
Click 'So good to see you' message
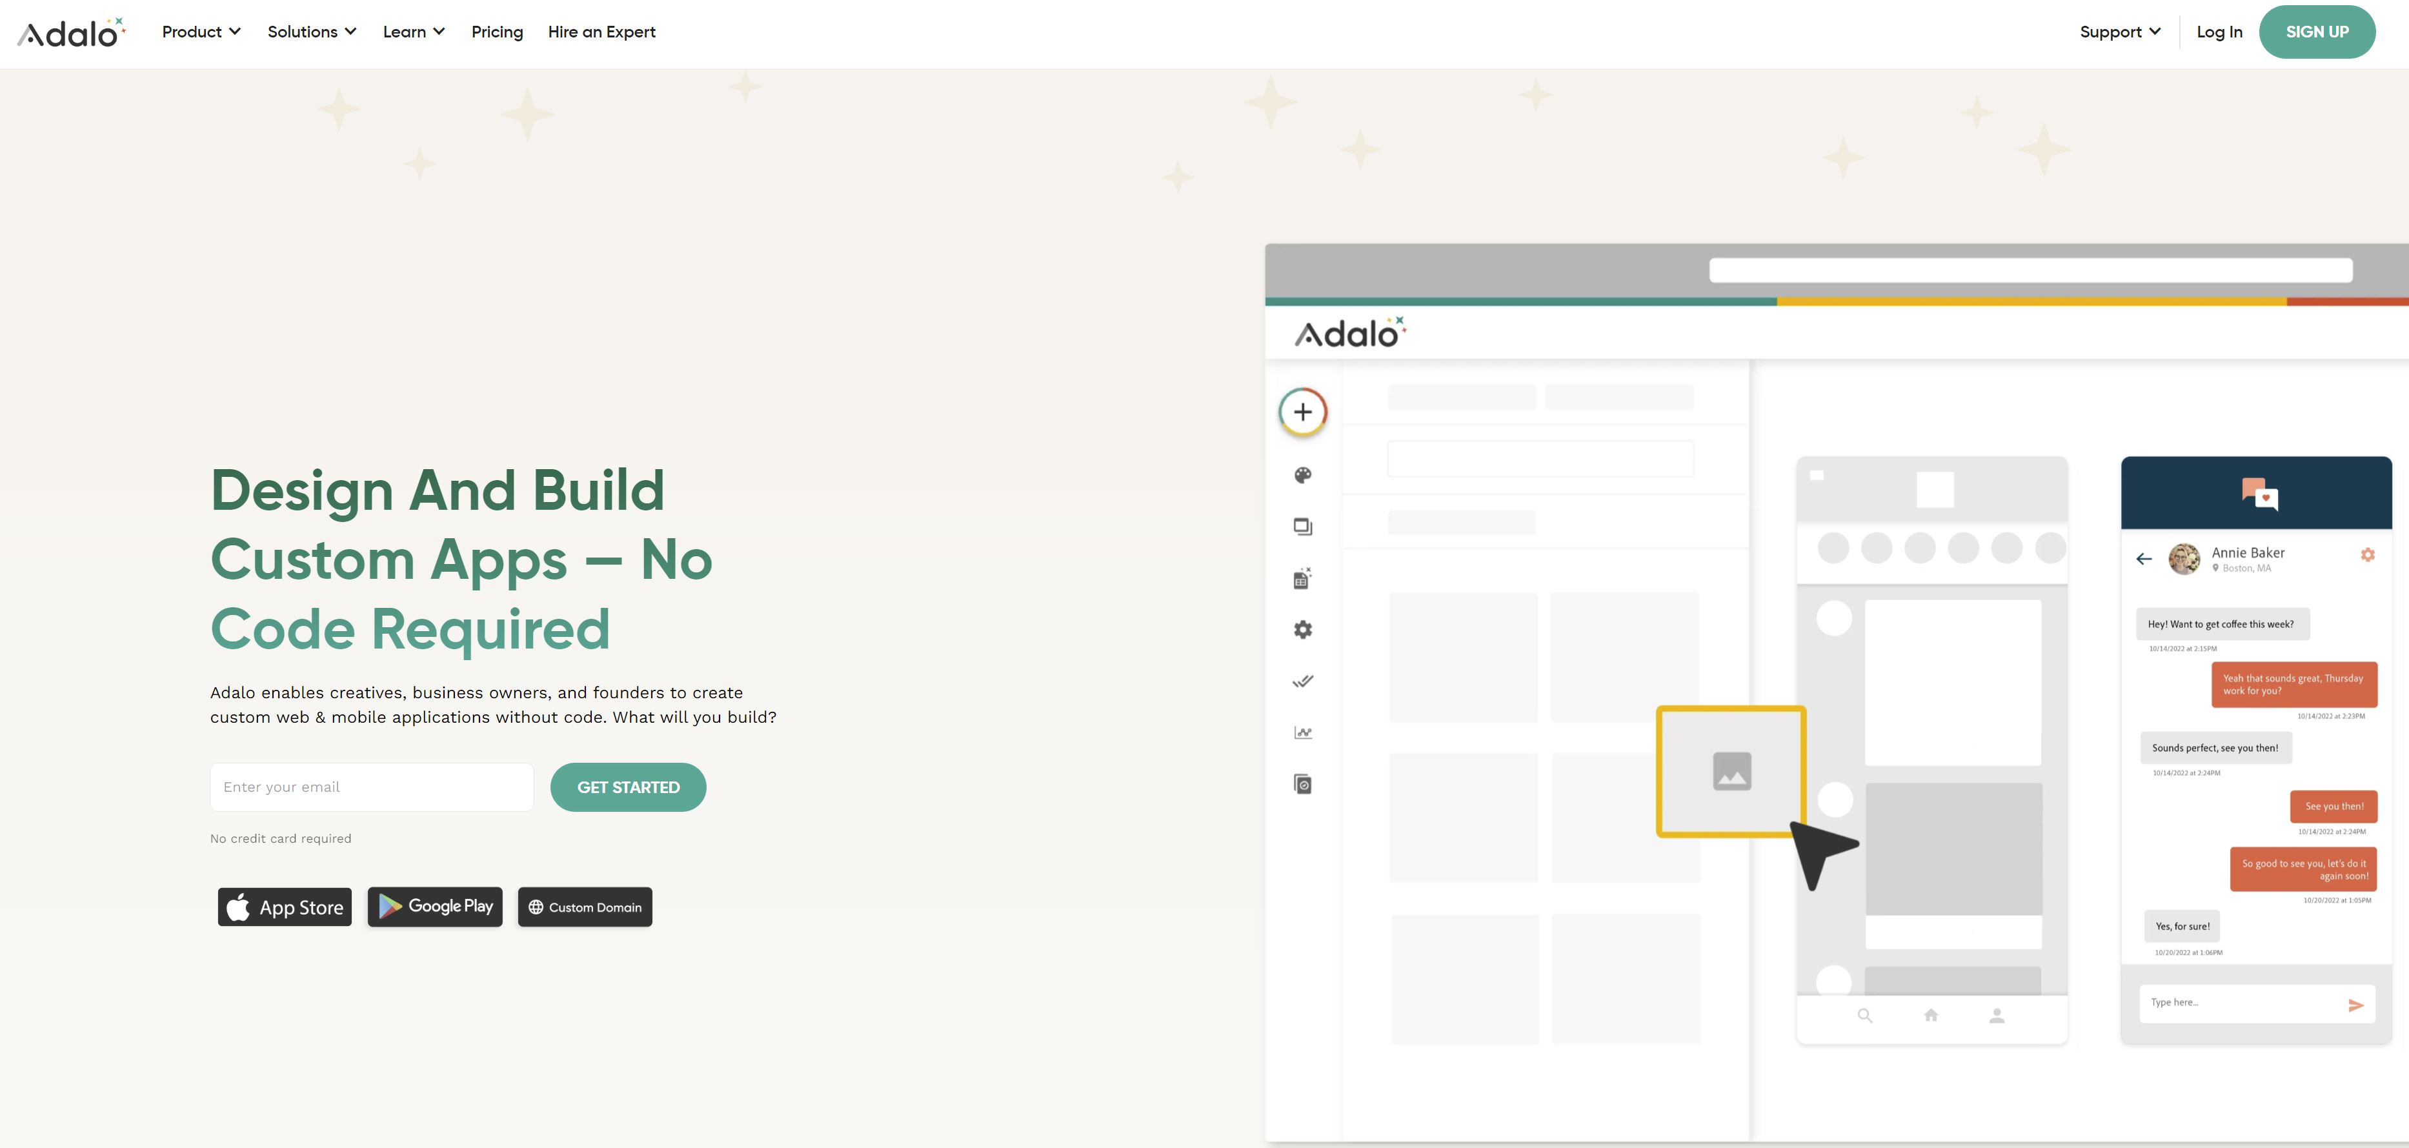point(2303,871)
